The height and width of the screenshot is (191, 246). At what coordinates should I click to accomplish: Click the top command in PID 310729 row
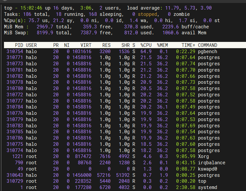[202, 181]
